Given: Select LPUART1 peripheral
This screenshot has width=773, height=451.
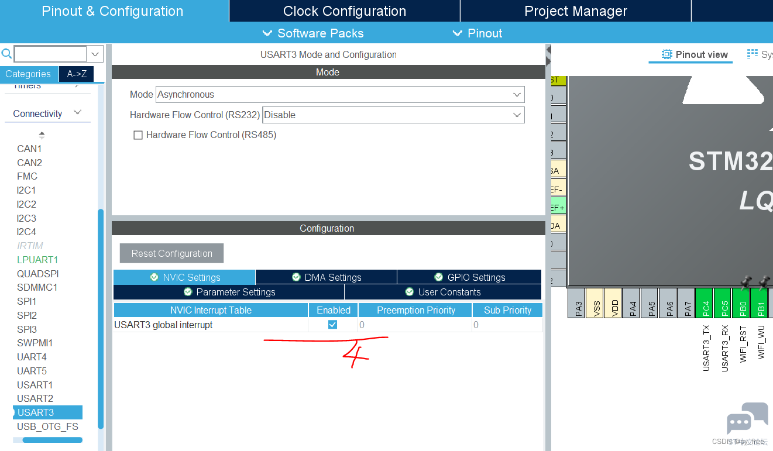Looking at the screenshot, I should pos(37,260).
